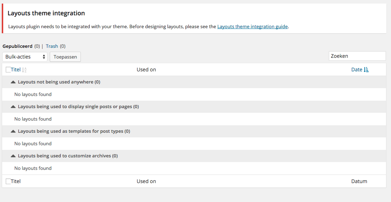The height and width of the screenshot is (202, 391).
Task: Click 'Layouts not being used anywhere (0)' heading
Action: coord(59,82)
